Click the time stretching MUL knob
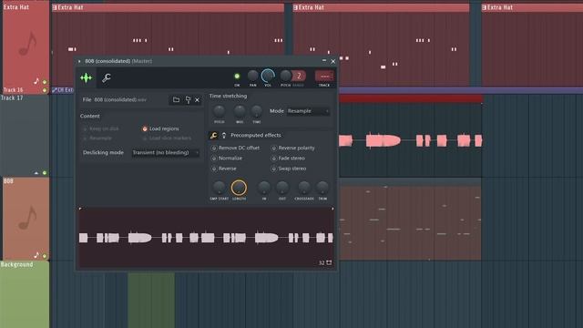 240,111
